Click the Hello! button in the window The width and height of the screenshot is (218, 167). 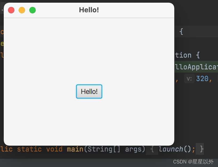[89, 92]
